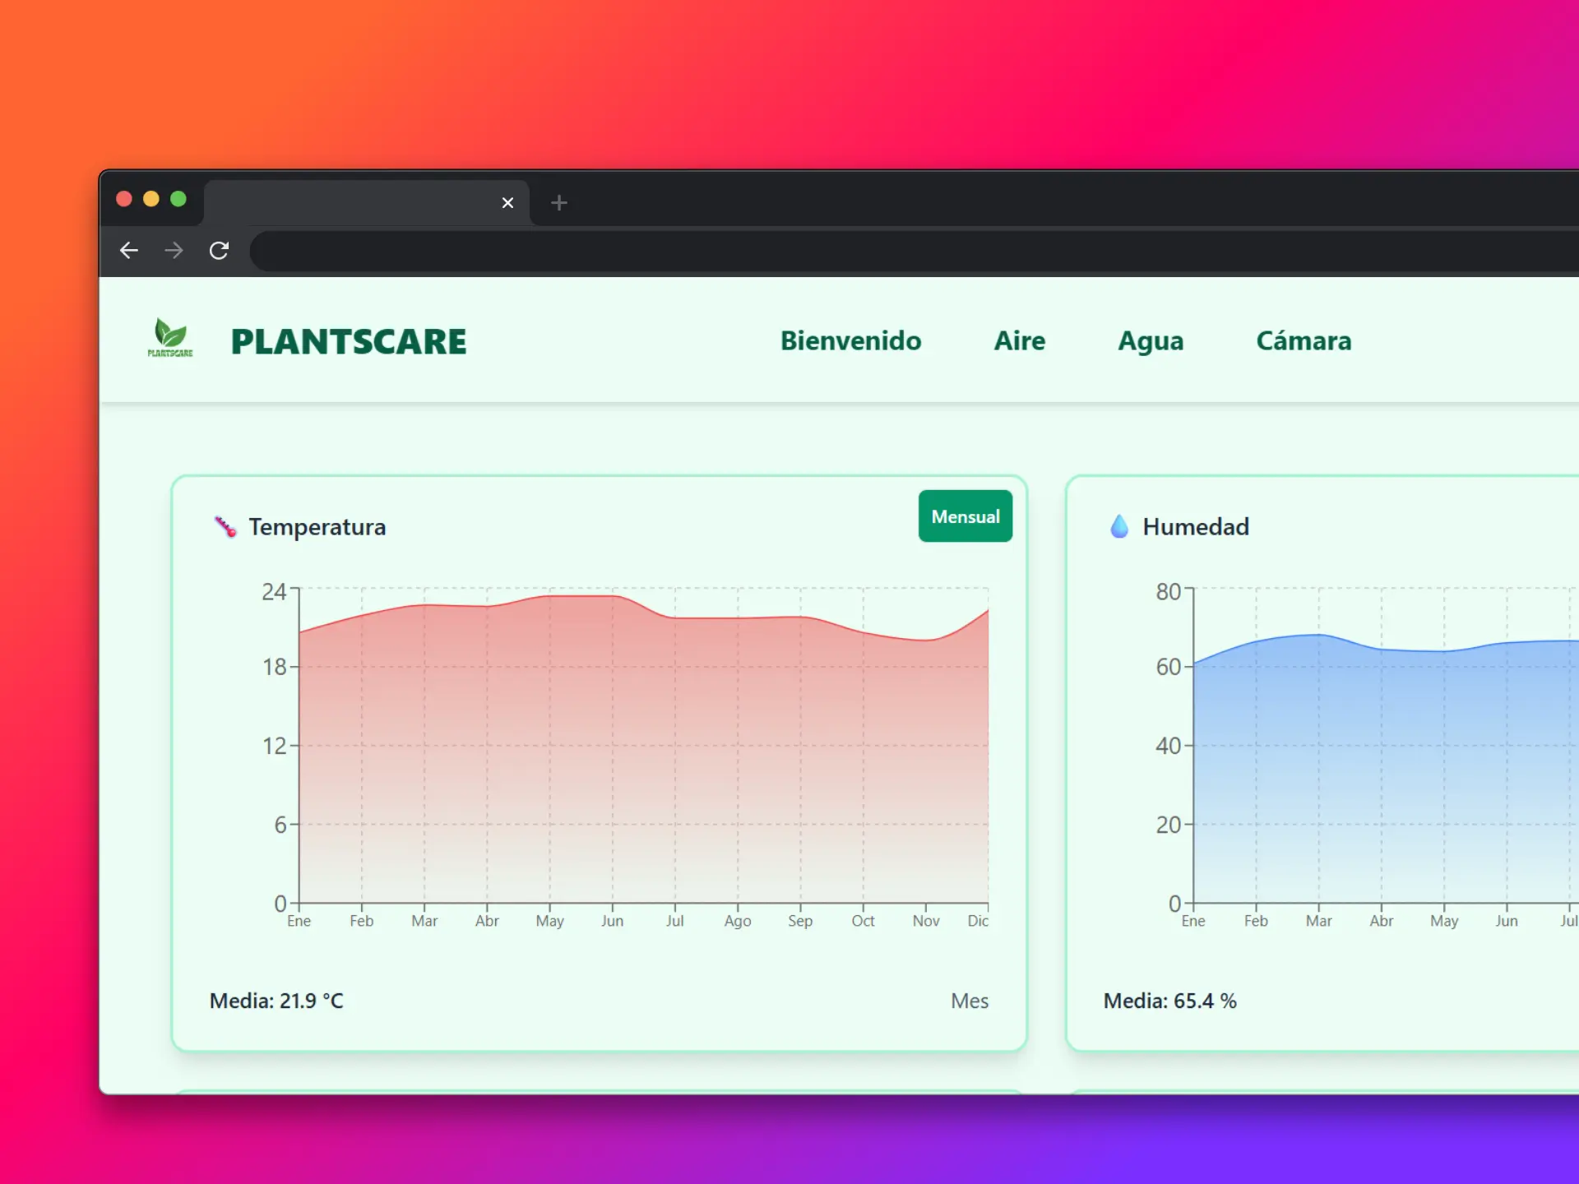This screenshot has width=1579, height=1184.
Task: Switch the Temperatura chart time scale via Mes
Action: click(x=970, y=1001)
